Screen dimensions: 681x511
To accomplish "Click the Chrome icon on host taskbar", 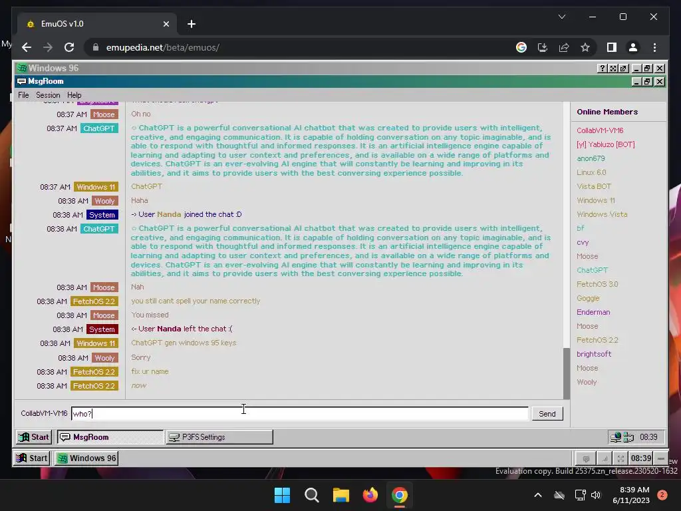I will [400, 495].
